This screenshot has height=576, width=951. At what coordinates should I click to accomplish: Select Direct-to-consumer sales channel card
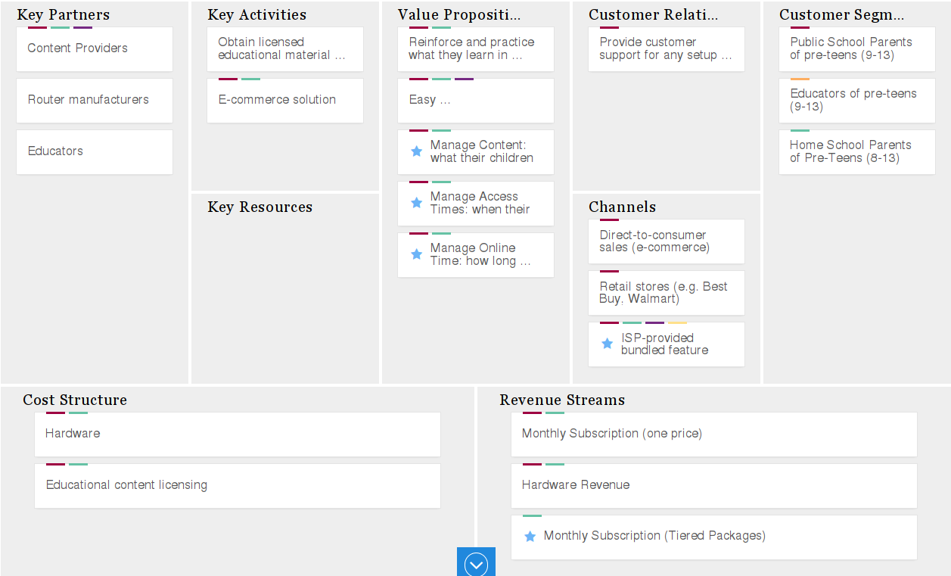pyautogui.click(x=667, y=242)
